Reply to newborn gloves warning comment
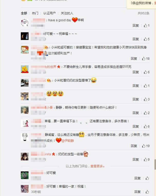This screenshot has height=196, width=156. (x=136, y=72)
